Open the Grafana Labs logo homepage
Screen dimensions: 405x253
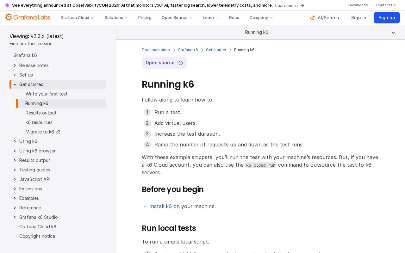28,17
